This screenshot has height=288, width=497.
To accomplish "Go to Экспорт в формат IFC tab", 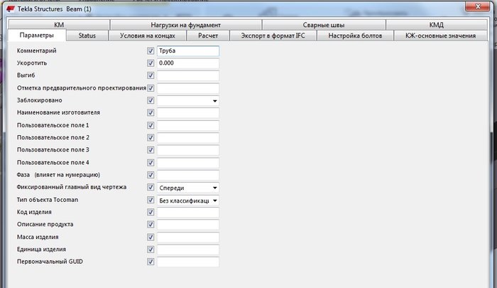I will pyautogui.click(x=273, y=36).
